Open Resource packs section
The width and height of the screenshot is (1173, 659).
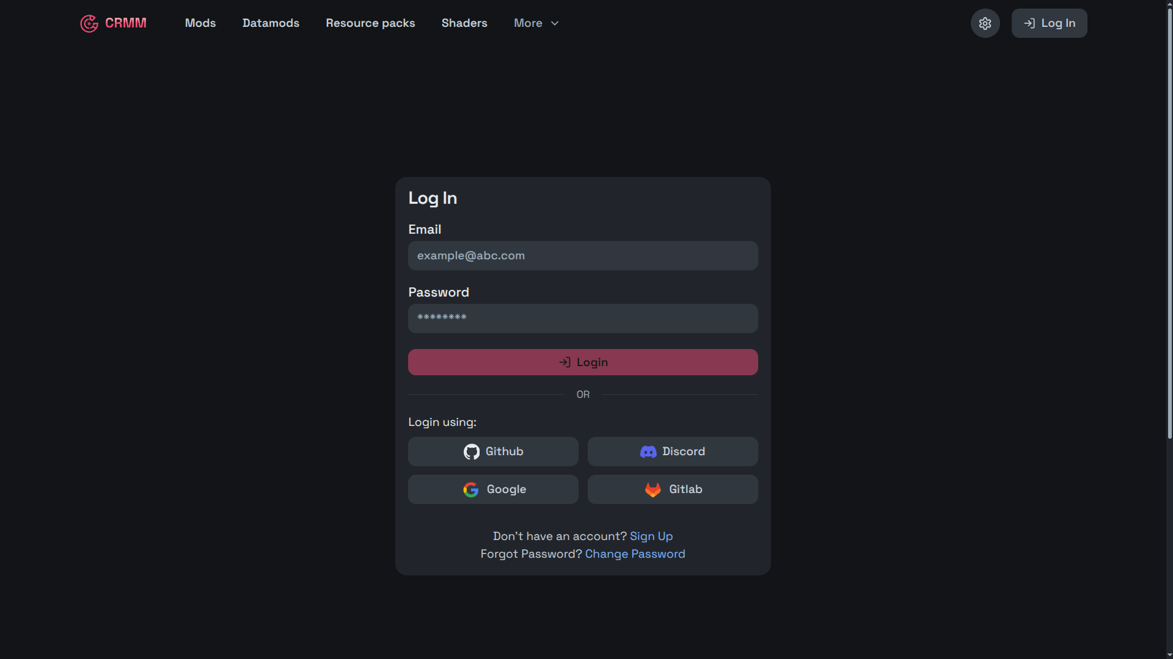point(370,23)
